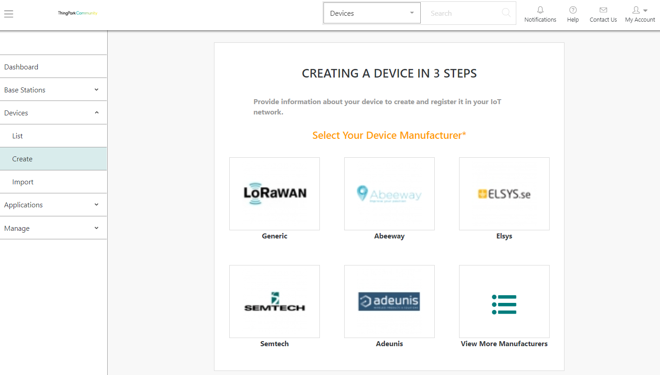The width and height of the screenshot is (660, 375).
Task: Open the hamburger menu icon
Action: click(x=9, y=14)
